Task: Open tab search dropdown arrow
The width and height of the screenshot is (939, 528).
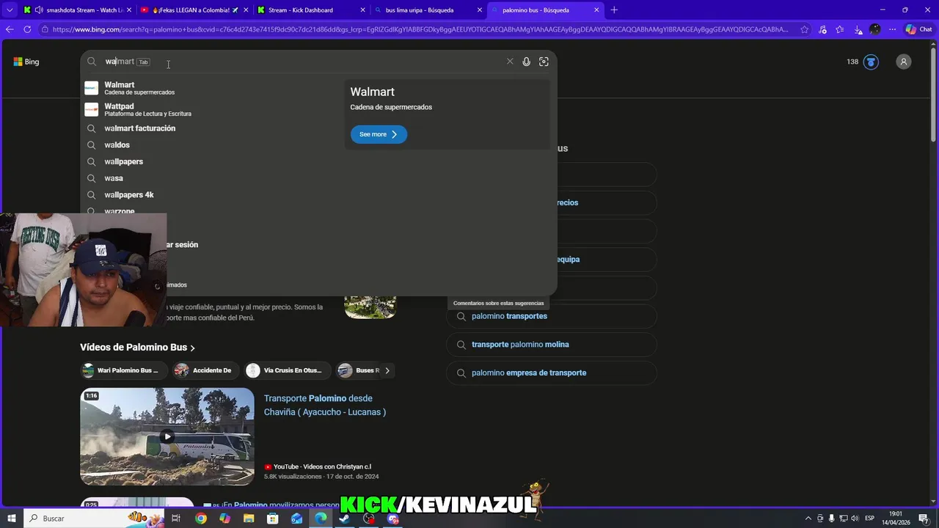Action: click(10, 10)
